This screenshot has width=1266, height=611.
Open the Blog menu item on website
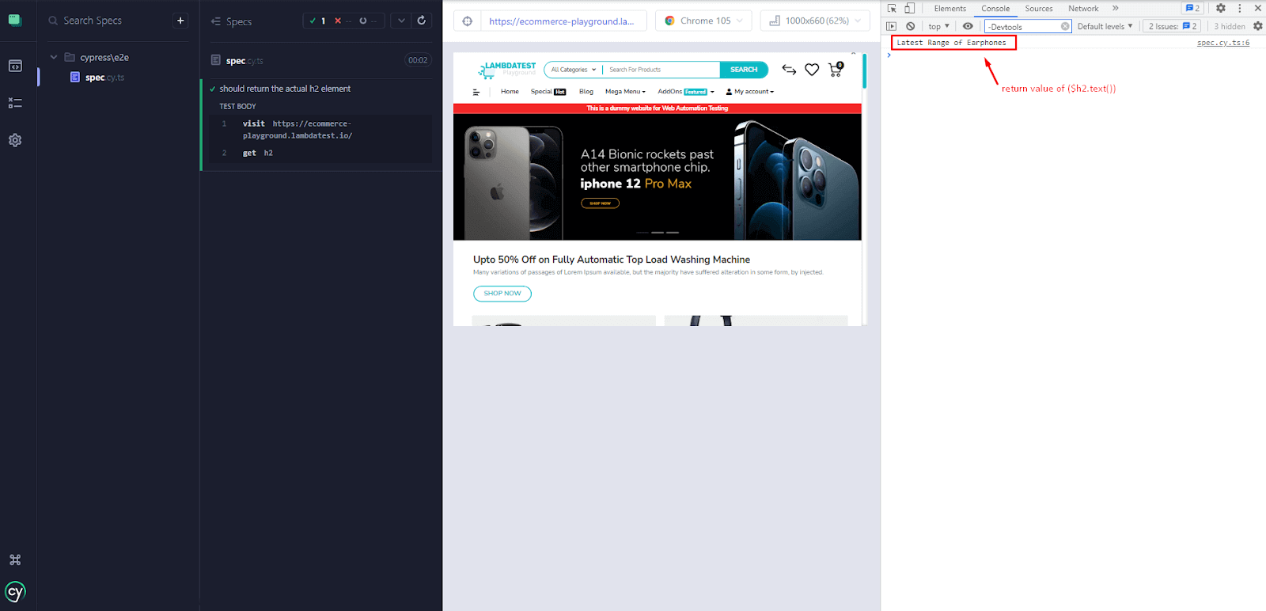coord(586,92)
